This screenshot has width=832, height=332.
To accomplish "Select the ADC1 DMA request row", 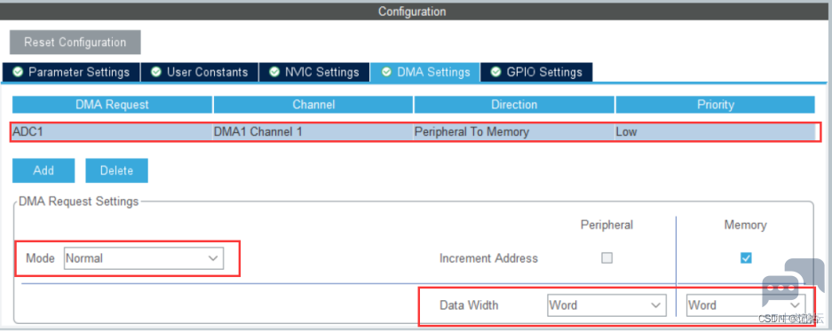I will pyautogui.click(x=416, y=132).
